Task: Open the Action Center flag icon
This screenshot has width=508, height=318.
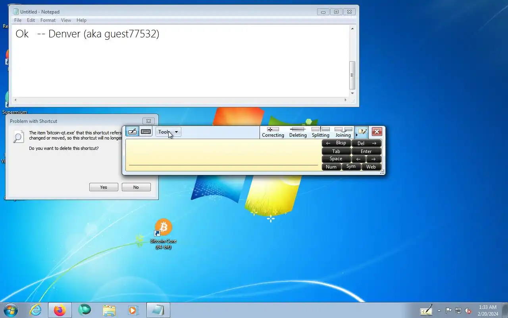Action: click(x=448, y=310)
